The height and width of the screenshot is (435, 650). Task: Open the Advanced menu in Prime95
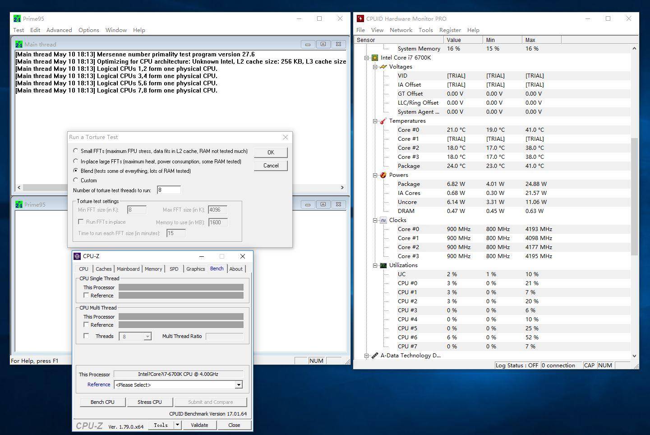pos(59,30)
